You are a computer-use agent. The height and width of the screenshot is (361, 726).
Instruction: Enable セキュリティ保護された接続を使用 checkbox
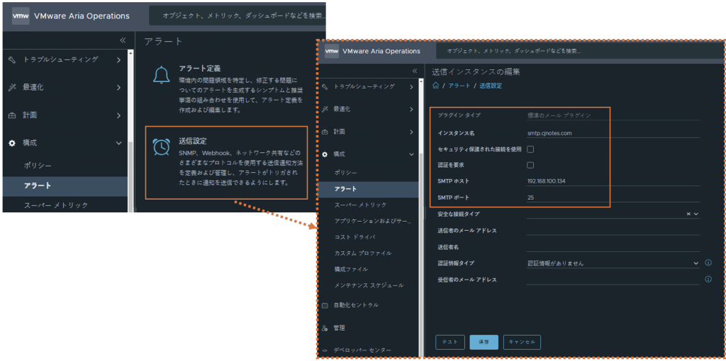[x=530, y=149]
